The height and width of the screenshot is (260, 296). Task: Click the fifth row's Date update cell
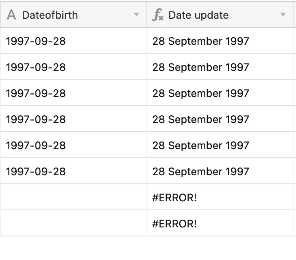point(200,145)
